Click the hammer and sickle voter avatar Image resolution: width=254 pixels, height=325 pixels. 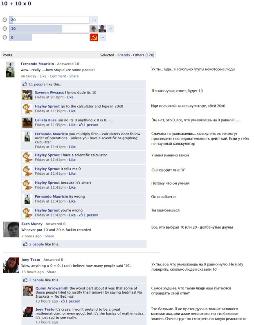(x=94, y=38)
